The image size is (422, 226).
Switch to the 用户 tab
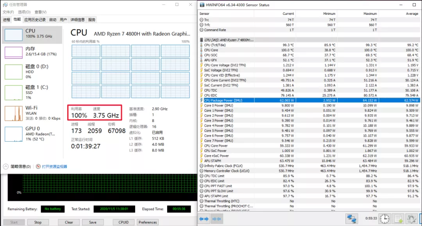click(63, 20)
